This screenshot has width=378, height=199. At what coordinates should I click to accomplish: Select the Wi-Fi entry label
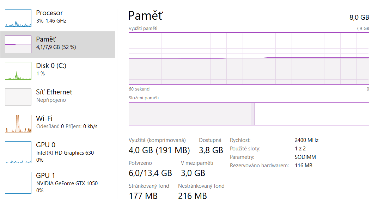pos(44,118)
